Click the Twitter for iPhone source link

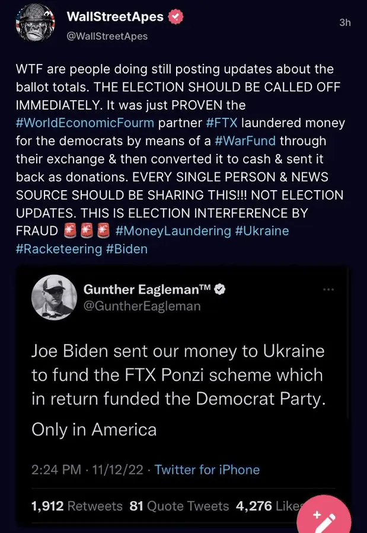tap(207, 470)
